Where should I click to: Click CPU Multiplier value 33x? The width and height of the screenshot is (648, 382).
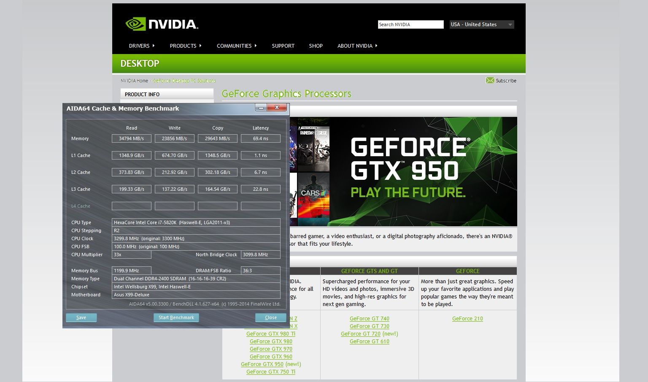click(132, 255)
